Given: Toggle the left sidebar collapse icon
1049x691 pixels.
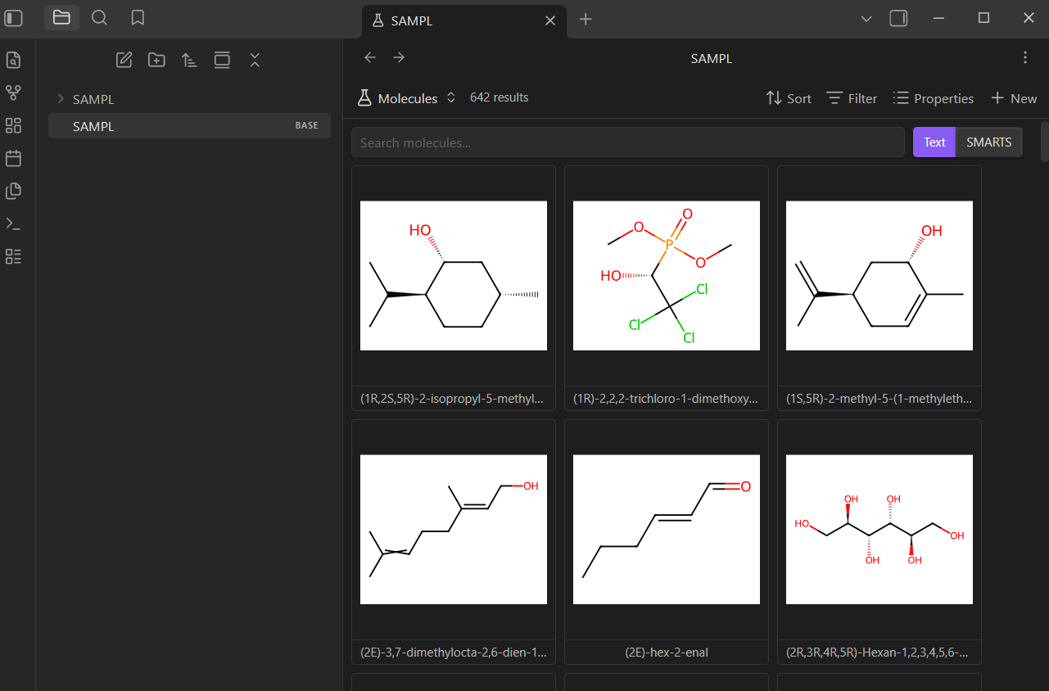Looking at the screenshot, I should click(x=14, y=18).
